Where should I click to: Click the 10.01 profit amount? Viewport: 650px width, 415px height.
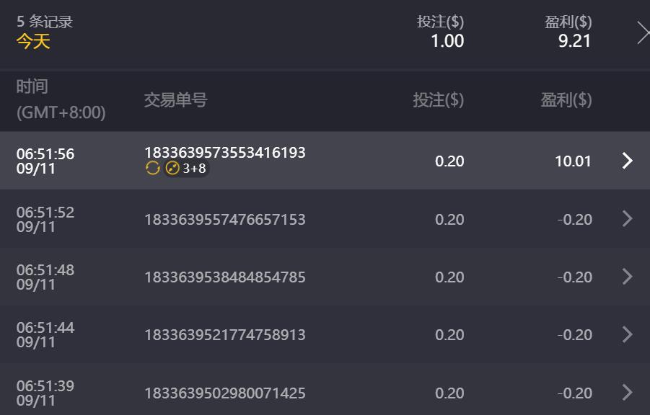tap(573, 161)
